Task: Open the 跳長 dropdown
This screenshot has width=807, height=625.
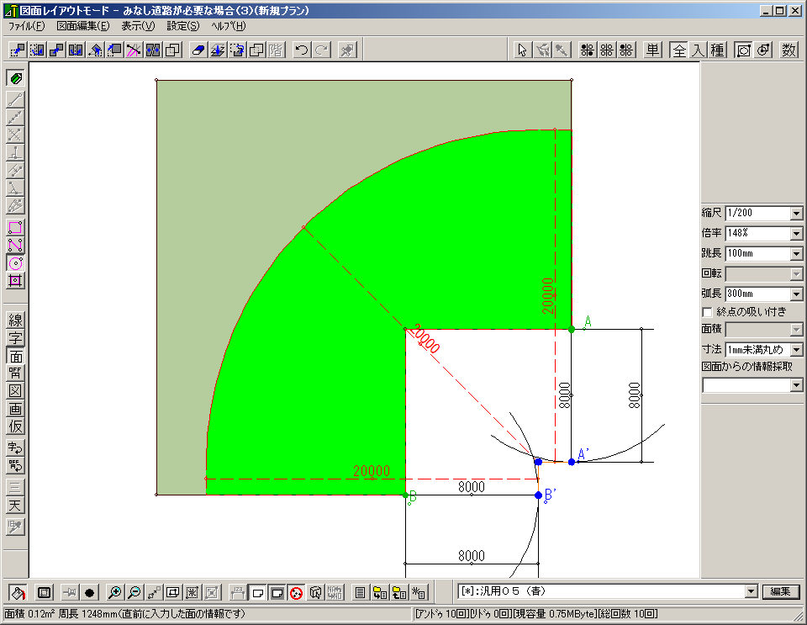Action: coord(796,254)
